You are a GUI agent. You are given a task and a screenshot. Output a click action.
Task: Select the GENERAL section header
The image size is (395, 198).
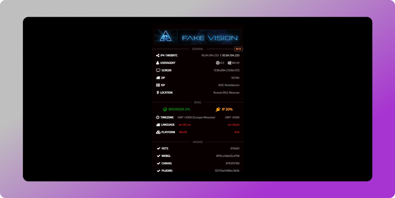click(197, 49)
